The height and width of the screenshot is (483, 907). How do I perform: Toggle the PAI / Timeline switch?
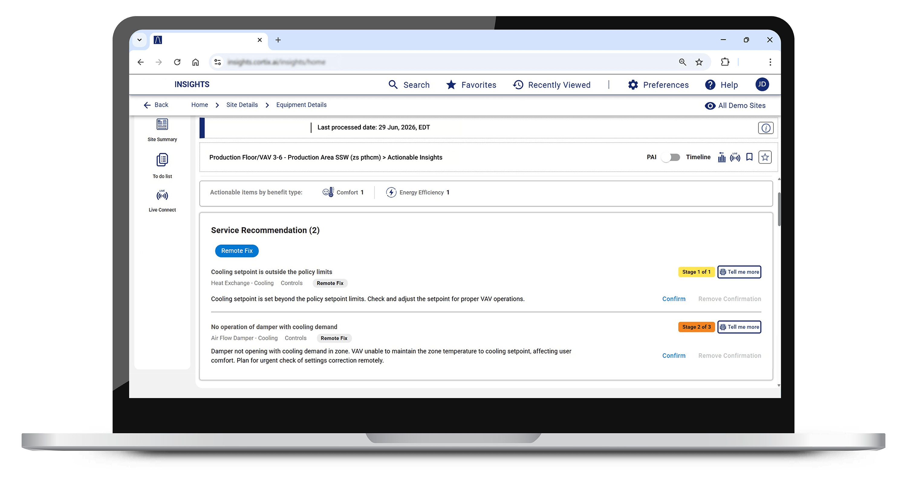click(671, 157)
